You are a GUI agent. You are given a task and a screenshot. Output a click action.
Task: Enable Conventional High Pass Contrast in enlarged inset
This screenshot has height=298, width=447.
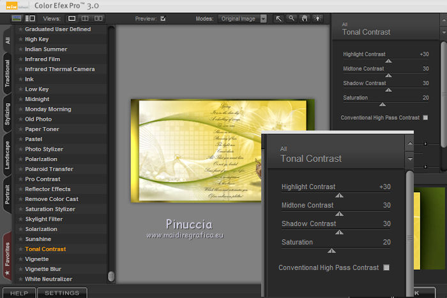click(x=386, y=267)
